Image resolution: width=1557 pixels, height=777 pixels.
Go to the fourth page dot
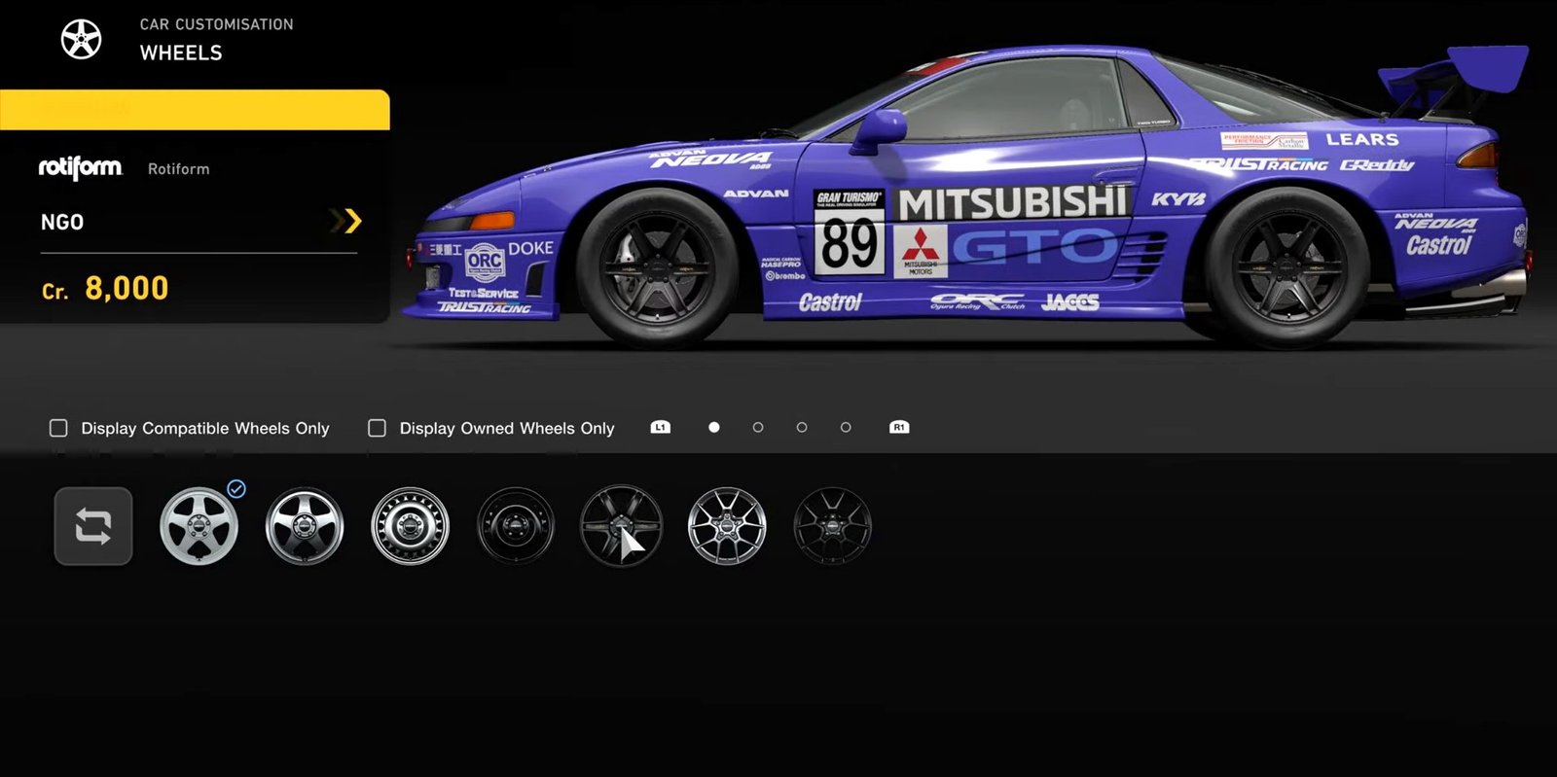click(x=846, y=427)
